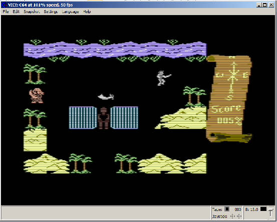
Task: Minimize the VICE window
Action: pos(259,5)
